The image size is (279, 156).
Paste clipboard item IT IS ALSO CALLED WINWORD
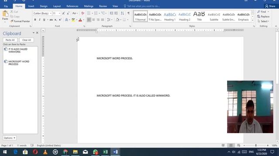tap(20, 51)
